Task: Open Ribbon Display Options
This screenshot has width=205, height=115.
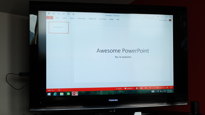Action: [x=158, y=17]
